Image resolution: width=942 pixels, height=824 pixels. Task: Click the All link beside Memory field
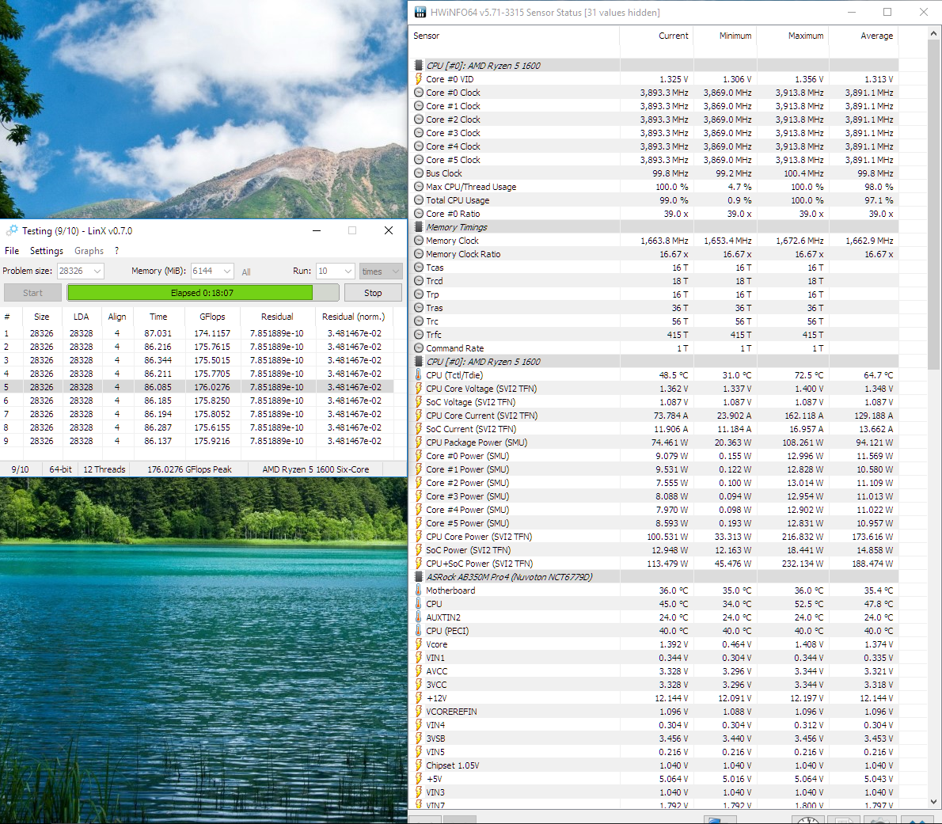click(x=246, y=272)
